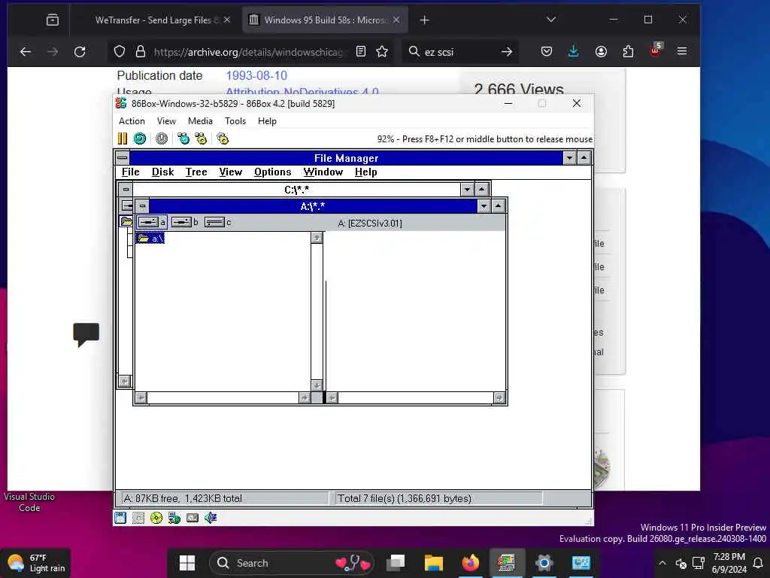The height and width of the screenshot is (578, 770).
Task: Open the File Manager control menu box
Action: [123, 158]
